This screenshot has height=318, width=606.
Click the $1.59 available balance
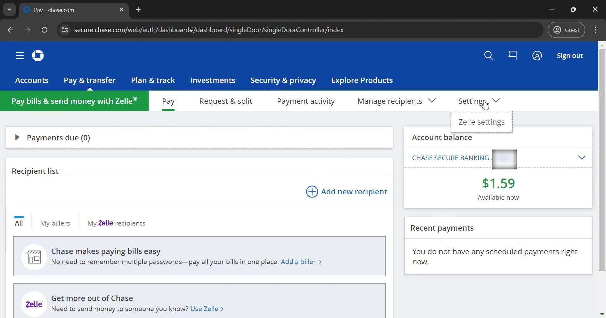(498, 183)
